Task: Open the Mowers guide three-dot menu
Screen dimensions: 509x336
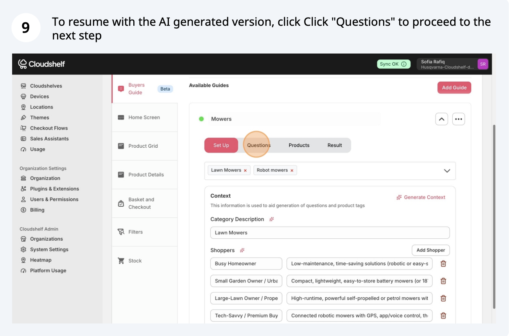Action: tap(459, 119)
